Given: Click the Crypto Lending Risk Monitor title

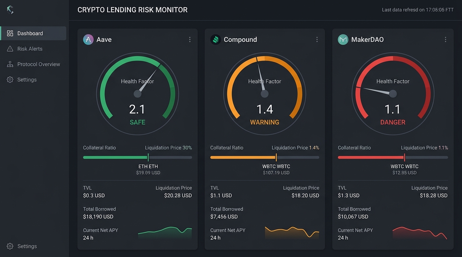Looking at the screenshot, I should [x=133, y=10].
